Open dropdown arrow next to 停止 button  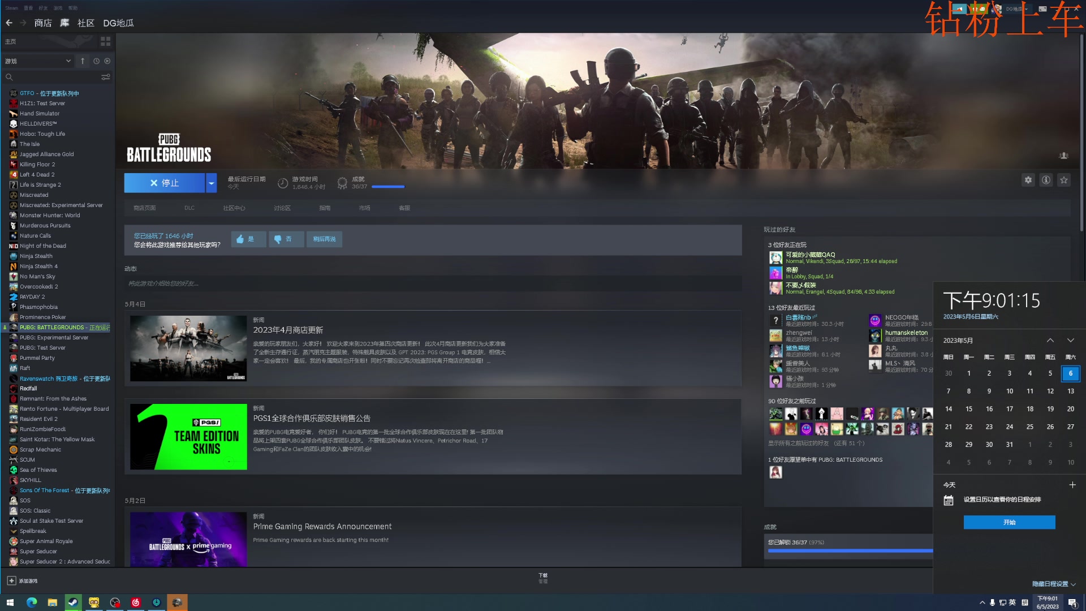click(x=211, y=183)
